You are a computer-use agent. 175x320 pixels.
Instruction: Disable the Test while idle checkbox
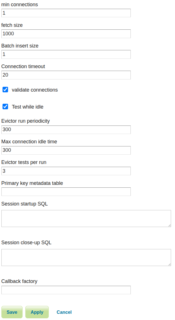(x=5, y=107)
